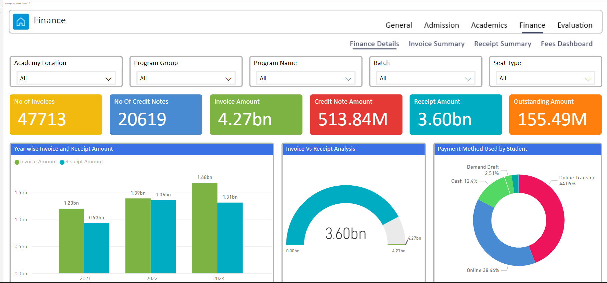Select the 2022 Receipt Amount teal bar
Screen dimensions: 607x283
163,237
